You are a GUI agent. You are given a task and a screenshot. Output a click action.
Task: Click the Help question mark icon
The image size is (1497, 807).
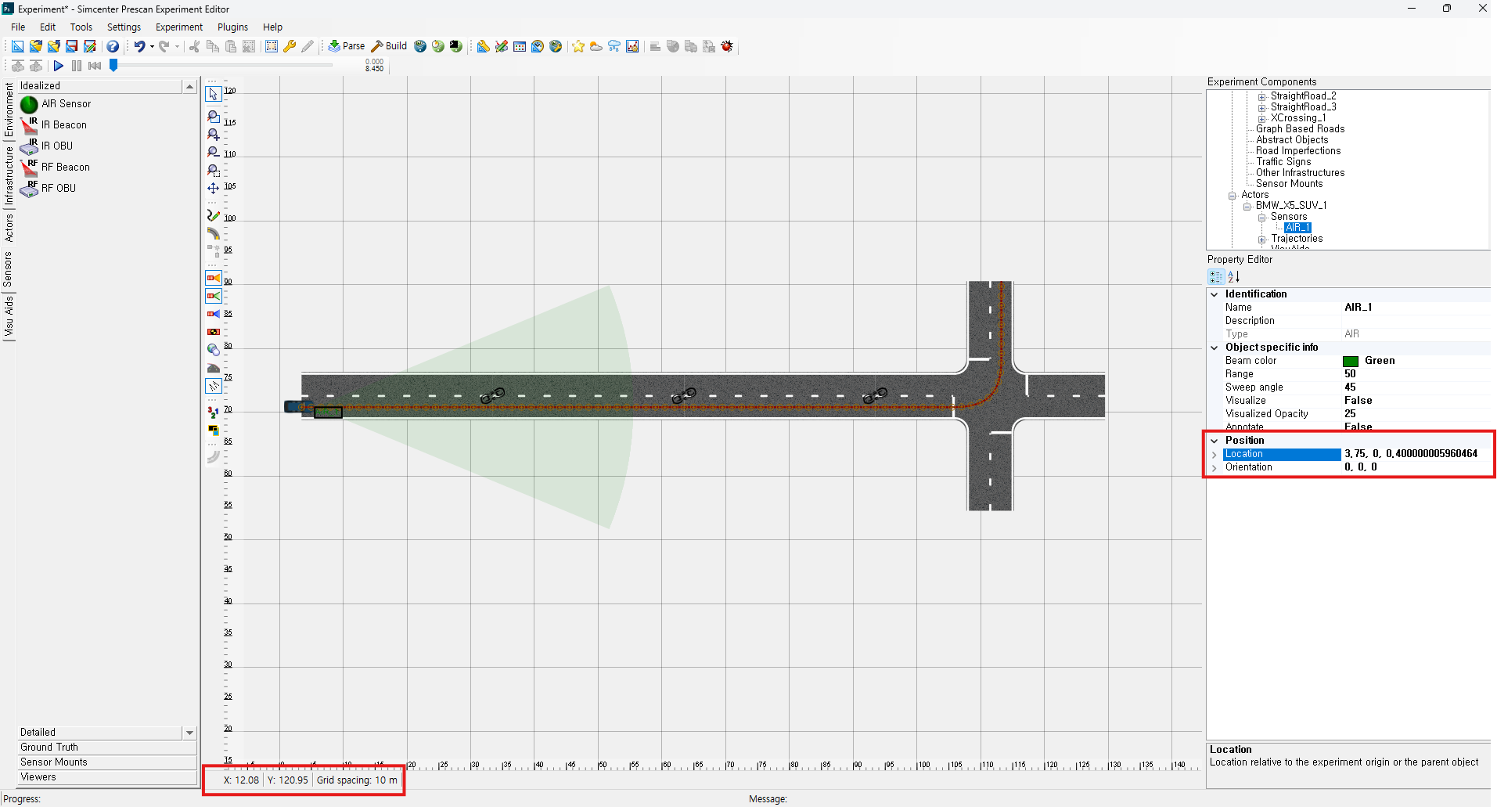[x=113, y=46]
